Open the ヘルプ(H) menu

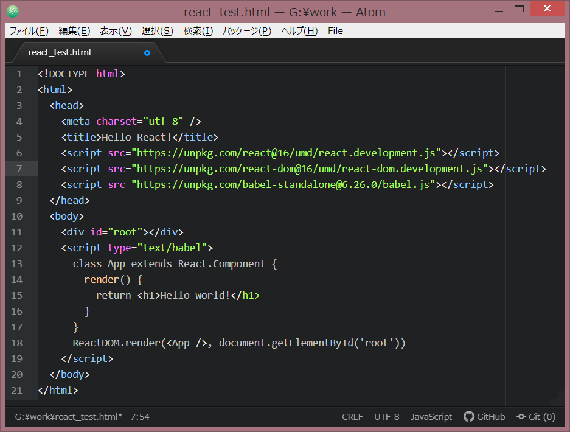[x=299, y=31]
